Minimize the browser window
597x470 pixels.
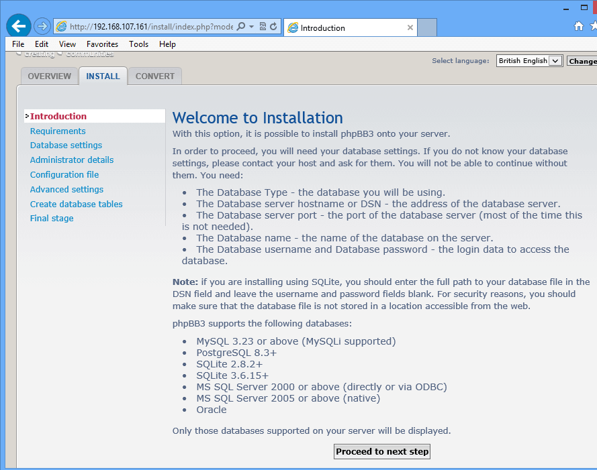click(566, 8)
